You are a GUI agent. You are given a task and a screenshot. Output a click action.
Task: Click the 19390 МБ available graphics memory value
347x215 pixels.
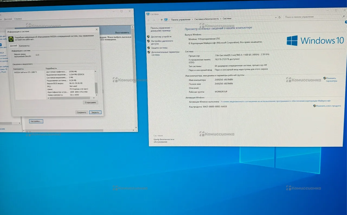tap(73, 72)
